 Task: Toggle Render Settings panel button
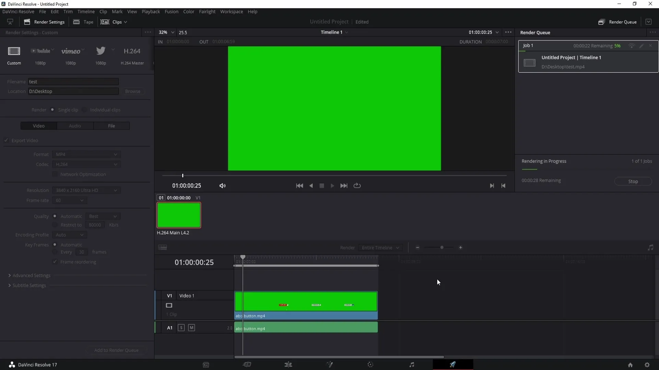44,22
